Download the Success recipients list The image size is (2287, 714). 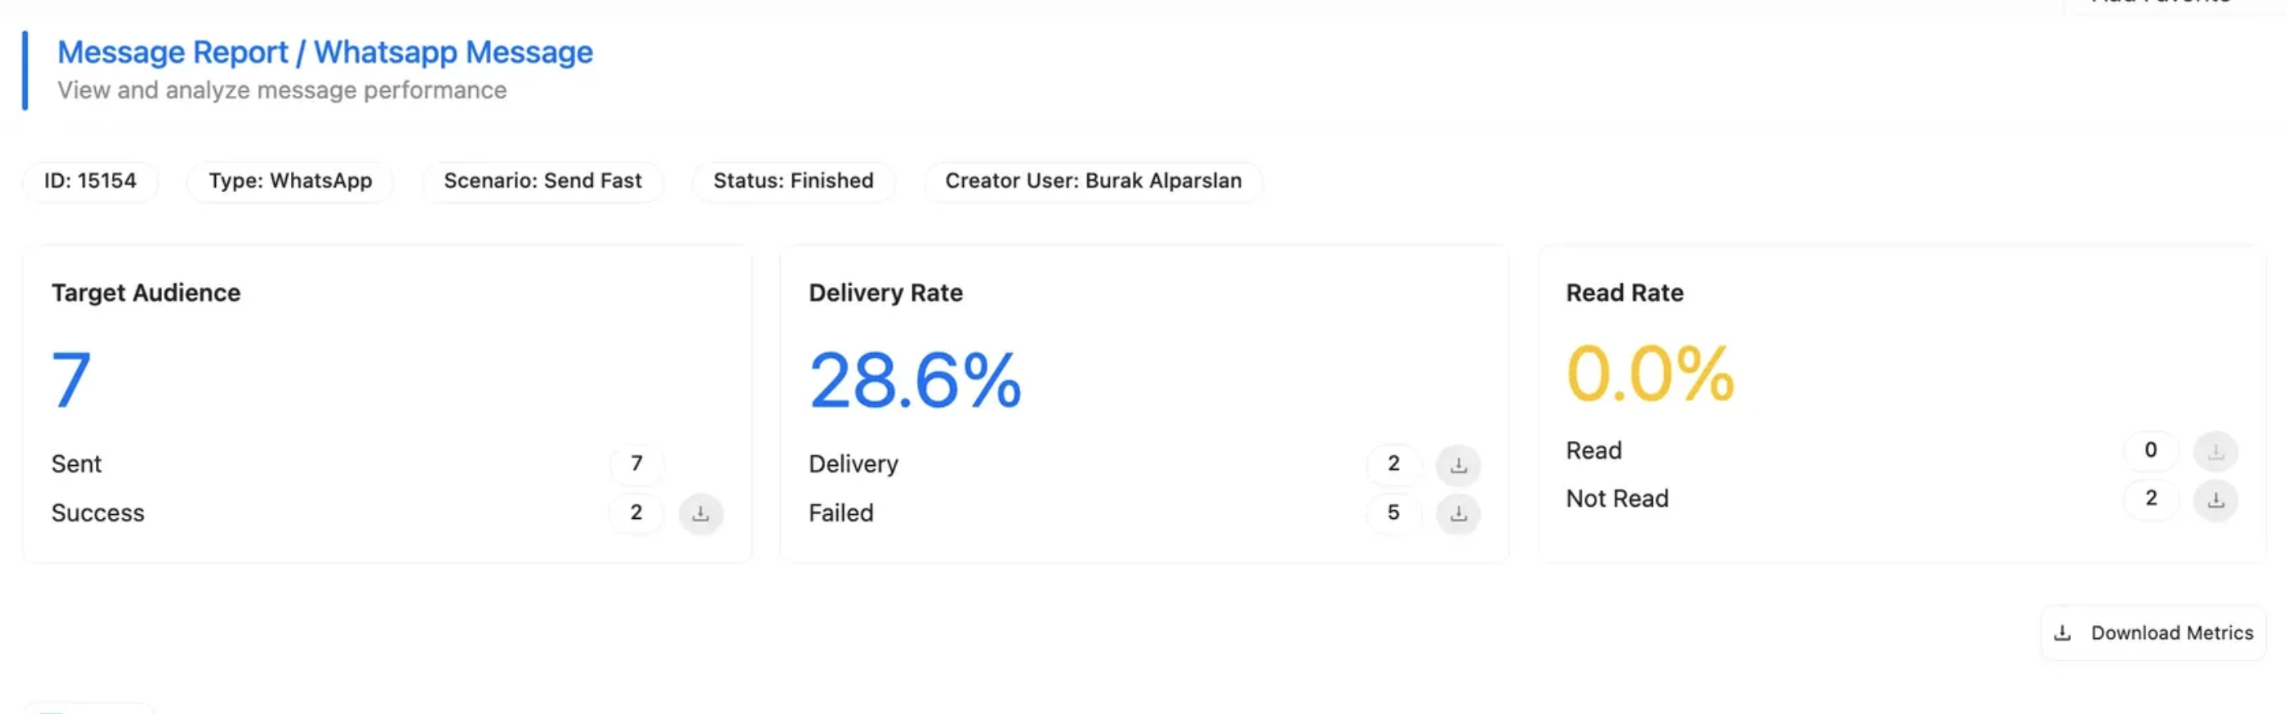tap(700, 513)
